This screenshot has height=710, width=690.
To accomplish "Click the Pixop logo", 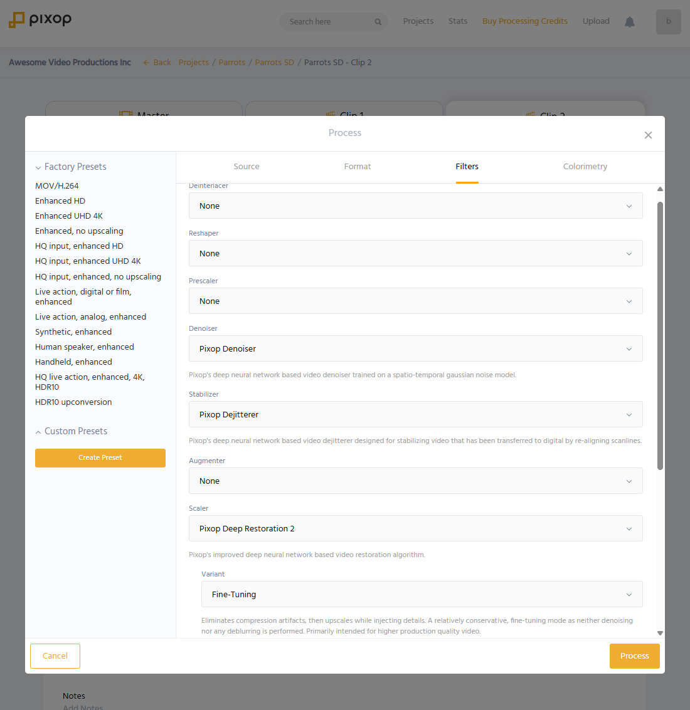I will 40,20.
